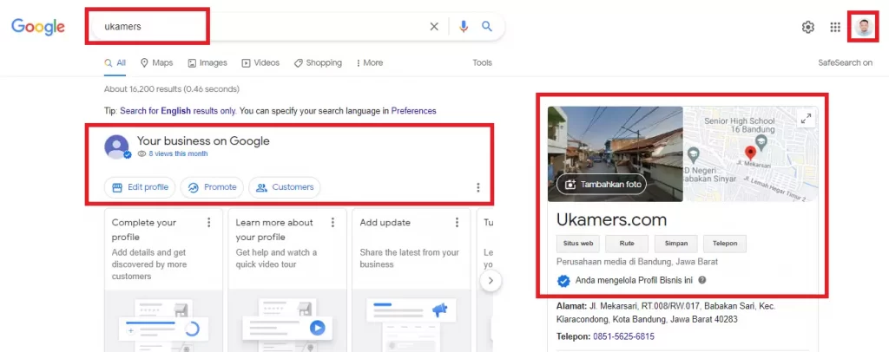Click the verified badge beside Anda mengelola
Viewport: 889px width, 352px height.
(x=563, y=280)
